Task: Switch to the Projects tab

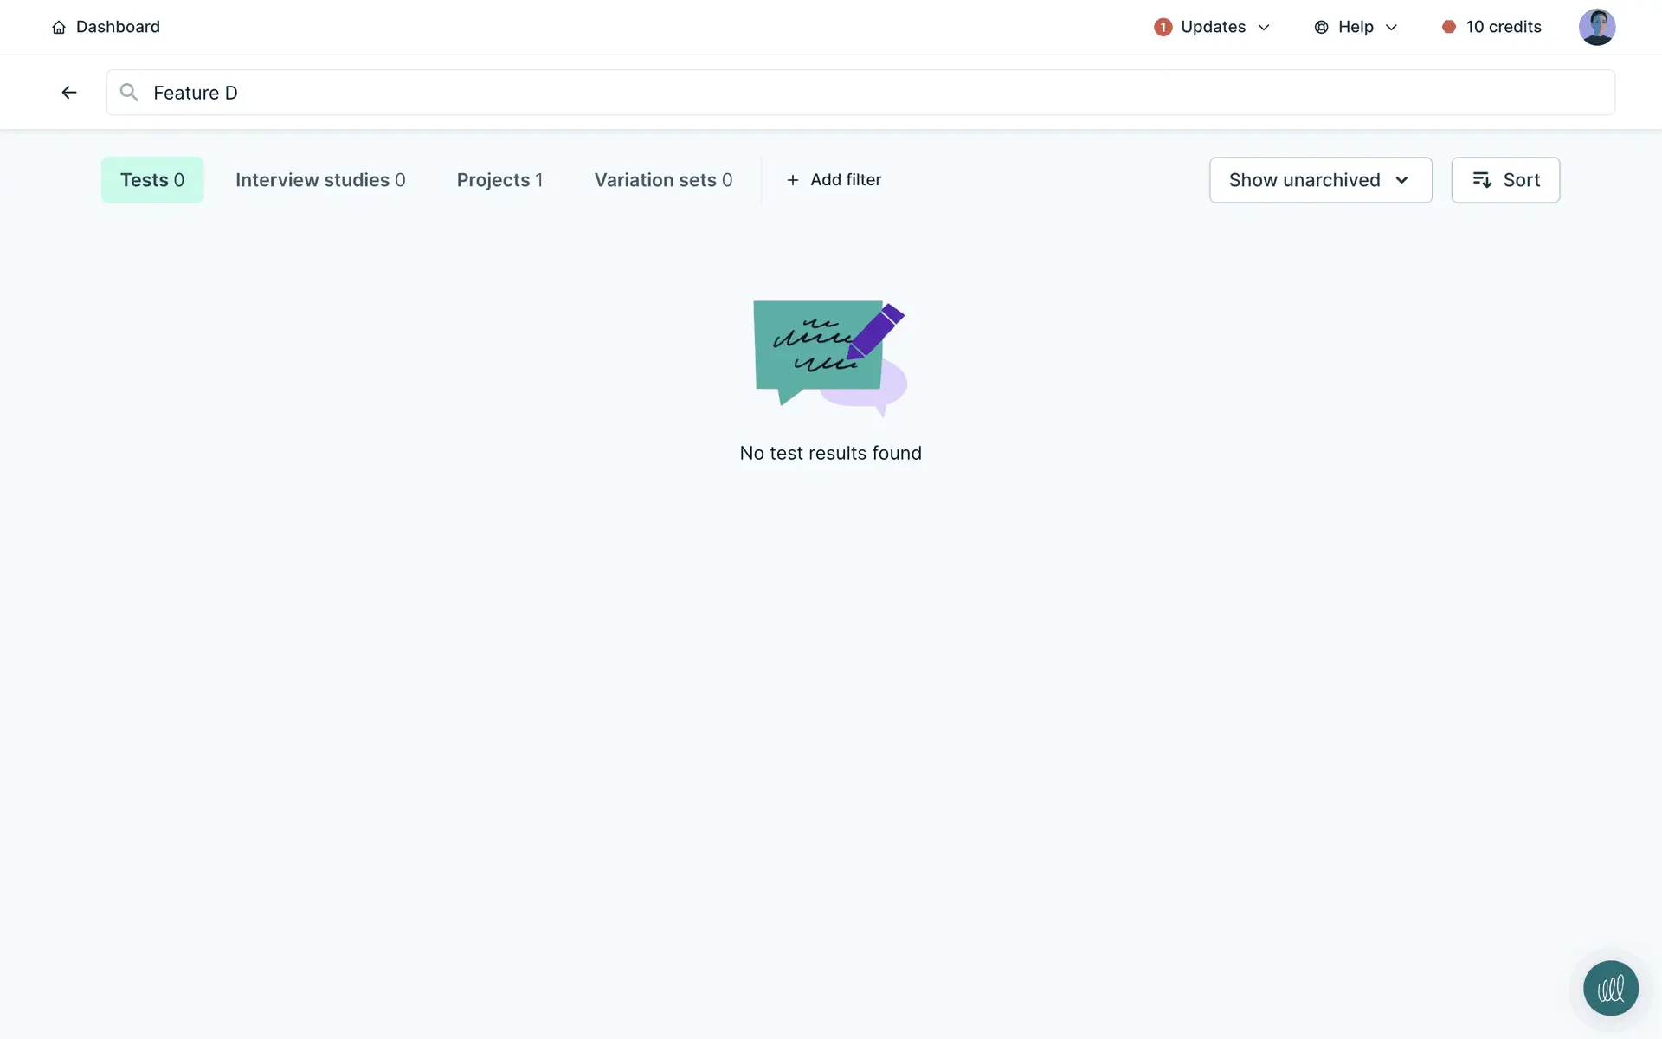Action: click(x=499, y=180)
